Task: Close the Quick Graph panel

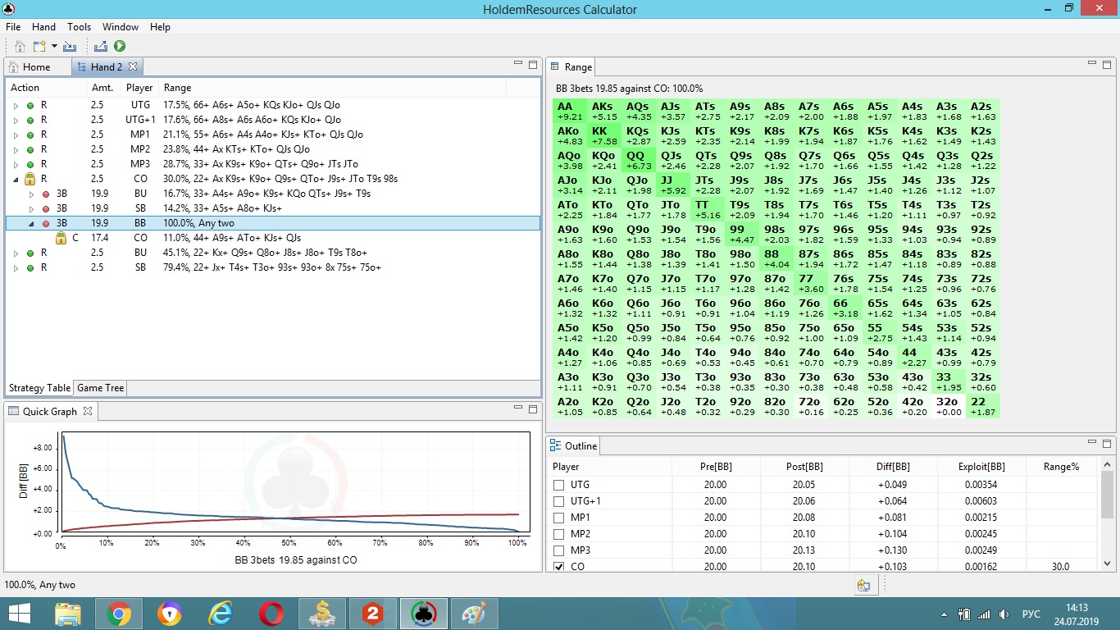Action: 89,411
